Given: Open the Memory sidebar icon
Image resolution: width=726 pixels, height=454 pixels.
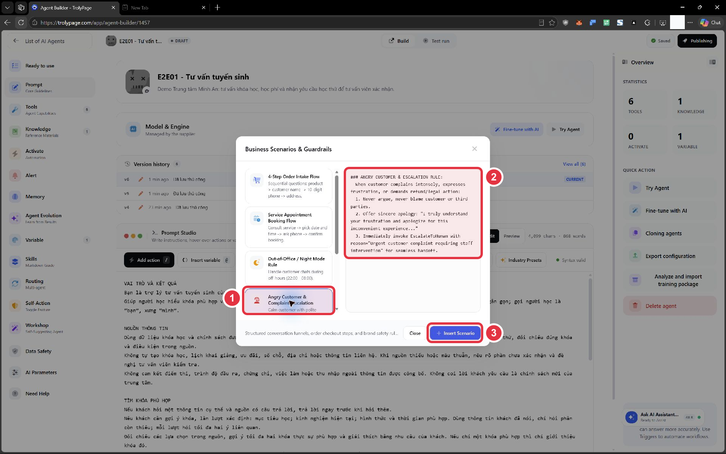Looking at the screenshot, I should click(15, 197).
